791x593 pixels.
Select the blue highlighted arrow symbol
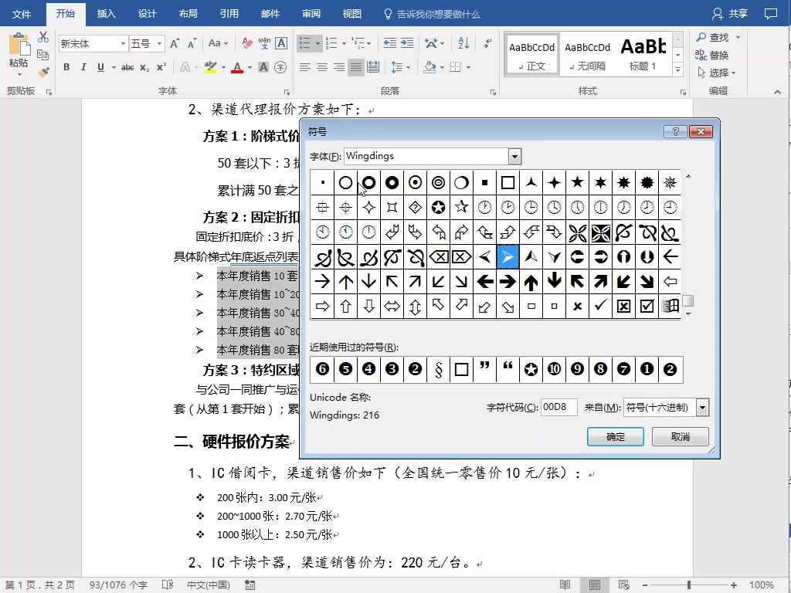(508, 256)
